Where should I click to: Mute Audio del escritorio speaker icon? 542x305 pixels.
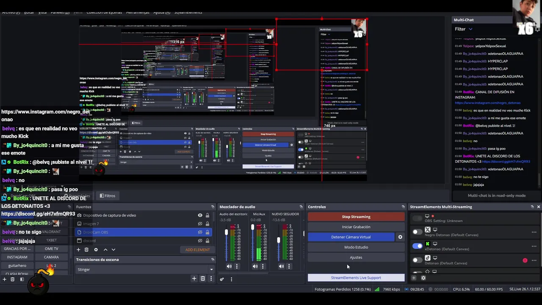[x=229, y=266]
